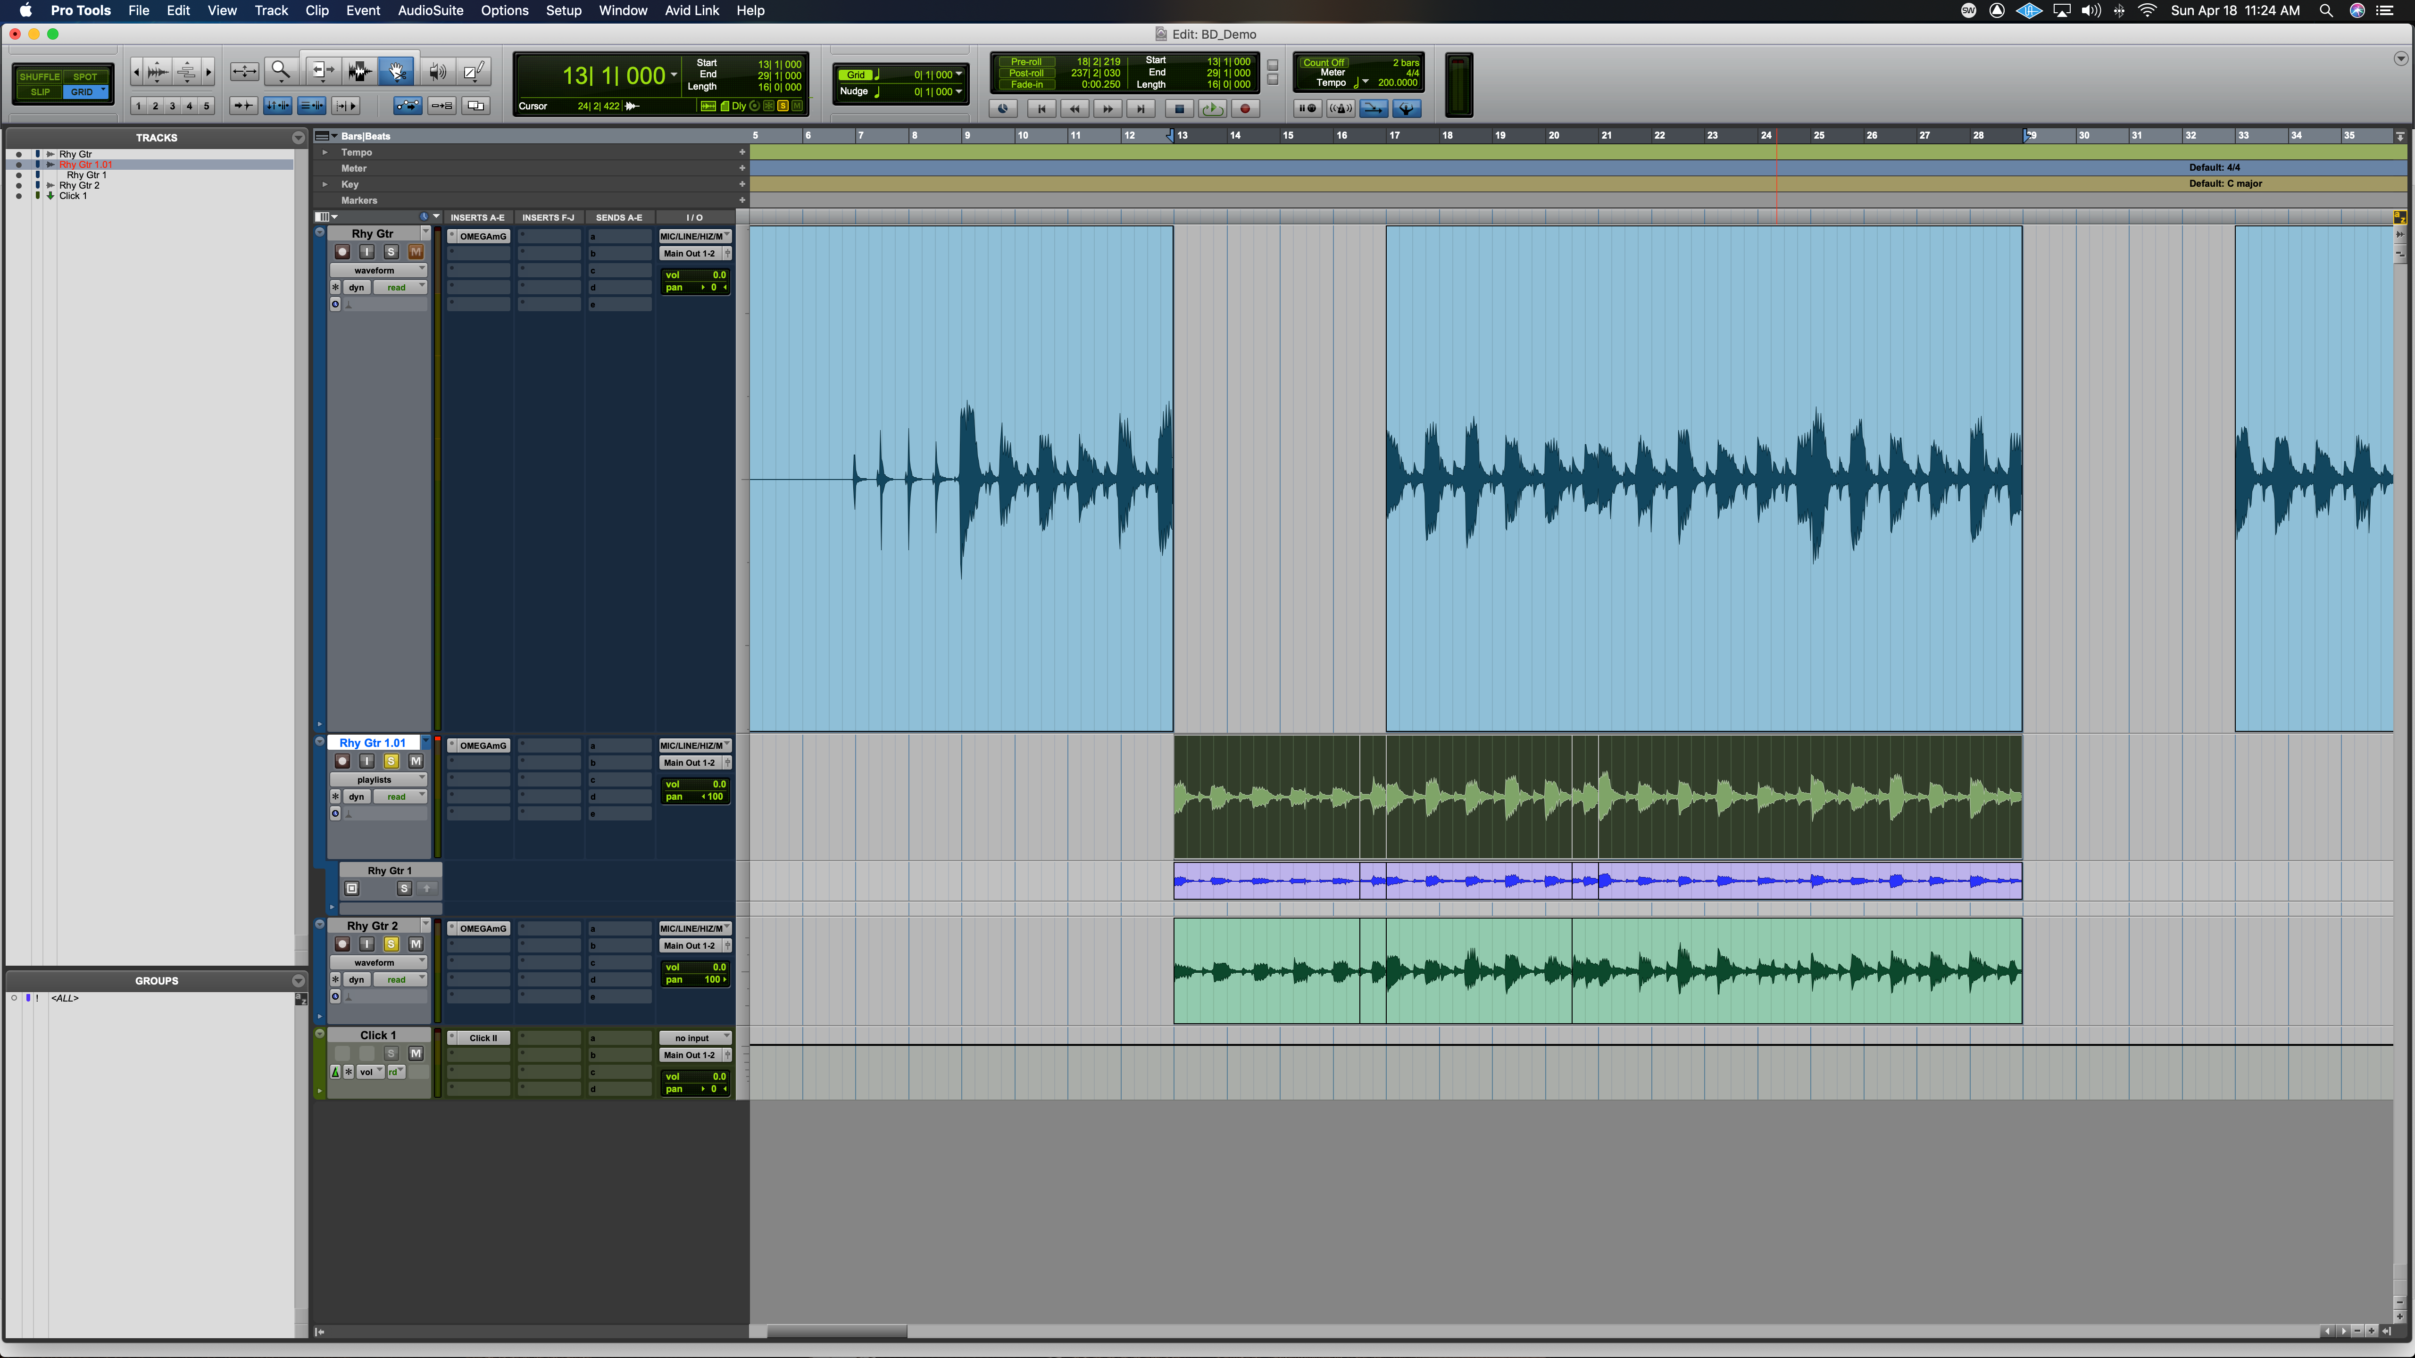
Task: Open the AudioSuite menu
Action: [x=430, y=10]
